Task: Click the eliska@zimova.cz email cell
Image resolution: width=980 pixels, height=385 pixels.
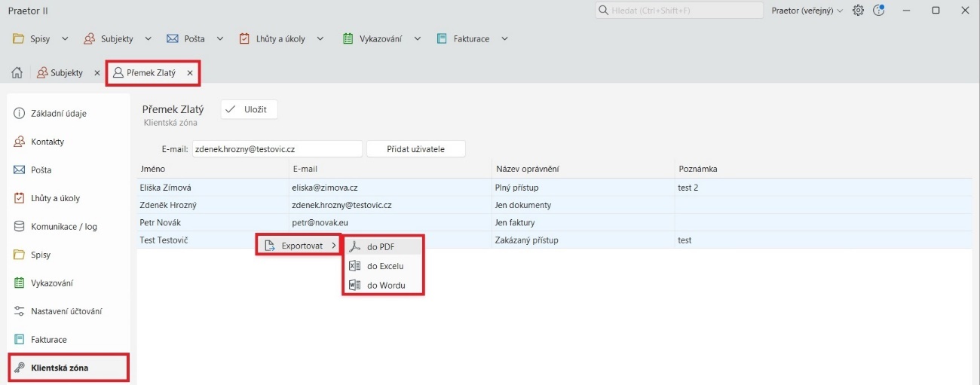Action: pos(390,188)
